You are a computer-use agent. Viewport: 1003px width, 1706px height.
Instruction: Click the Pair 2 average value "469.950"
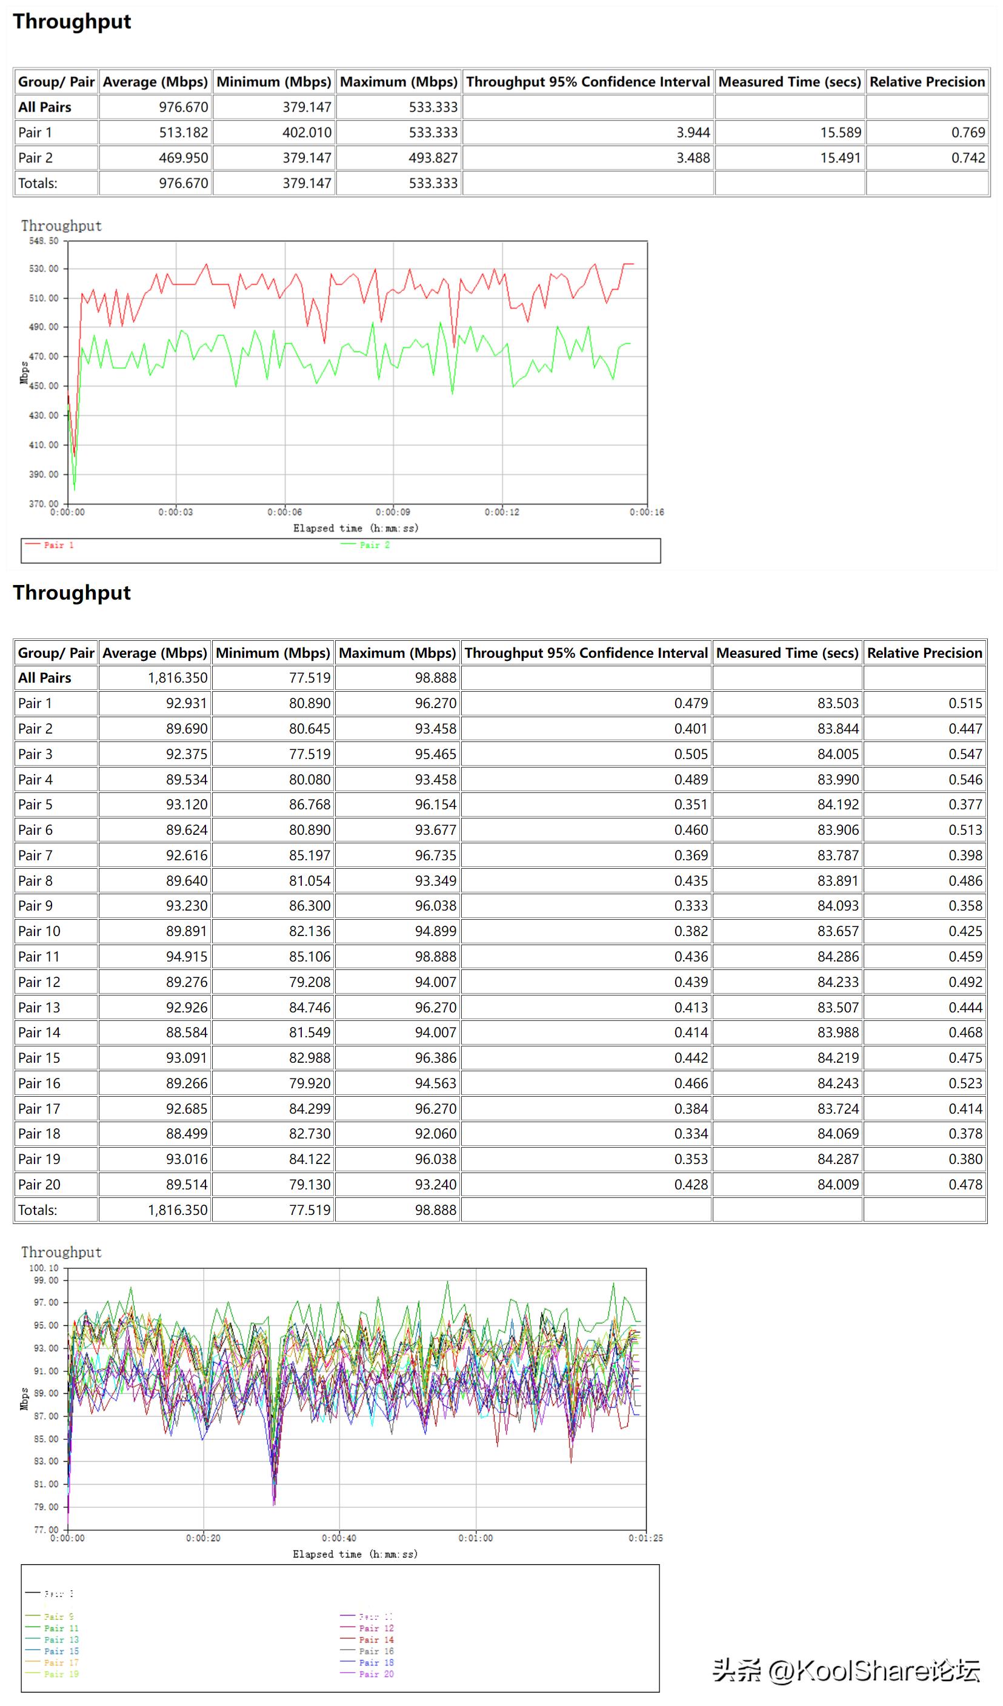[x=184, y=158]
